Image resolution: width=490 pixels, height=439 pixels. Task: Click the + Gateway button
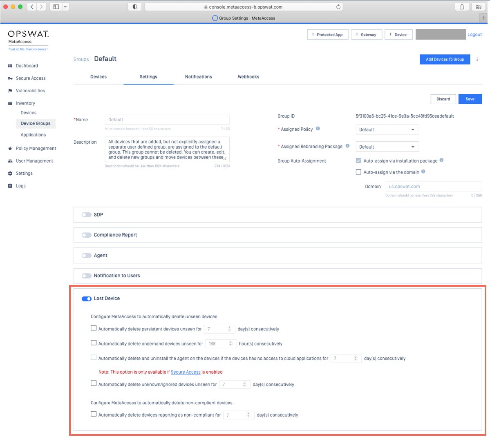366,35
